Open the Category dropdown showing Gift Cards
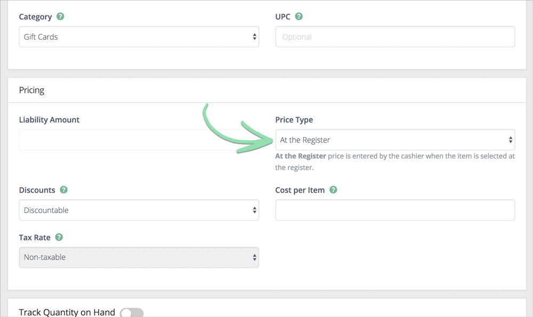The height and width of the screenshot is (317, 533). click(x=139, y=37)
